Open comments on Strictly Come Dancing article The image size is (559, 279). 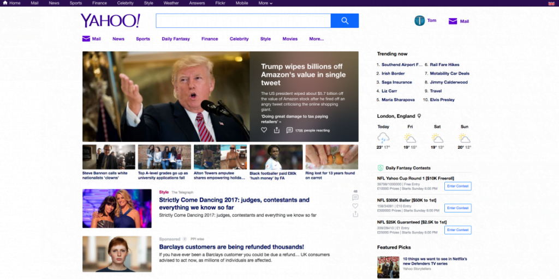[x=355, y=198]
